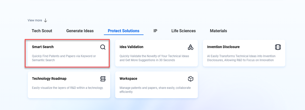Click the Technology Roadmap layers icon

coord(103,79)
